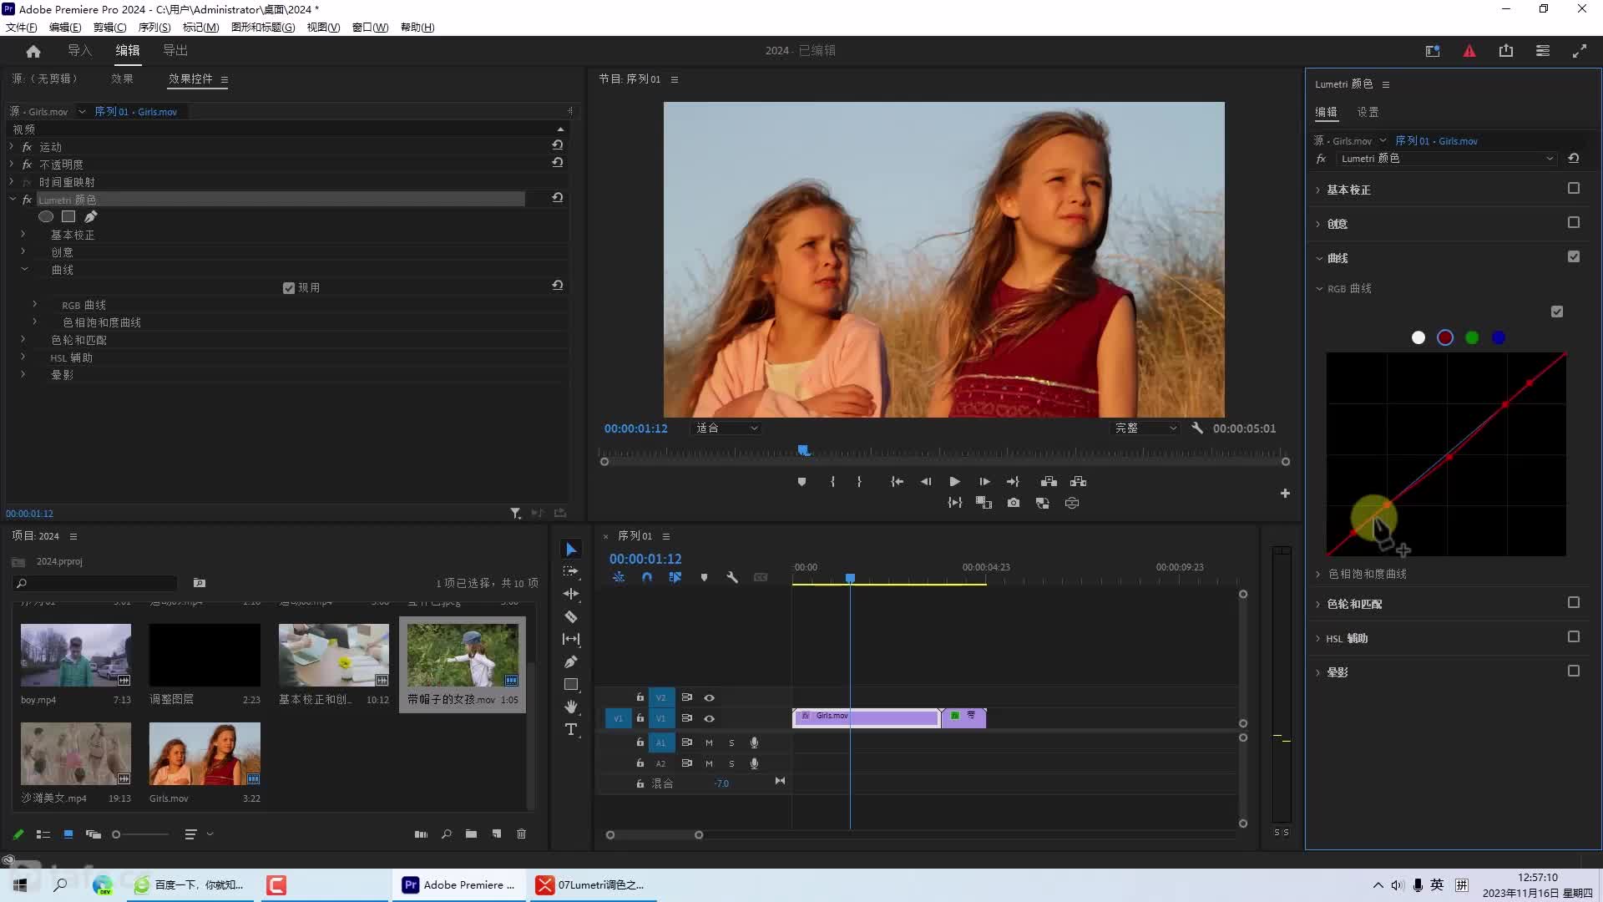Viewport: 1603px width, 902px height.
Task: Open the button editor plus icon
Action: tap(1285, 494)
